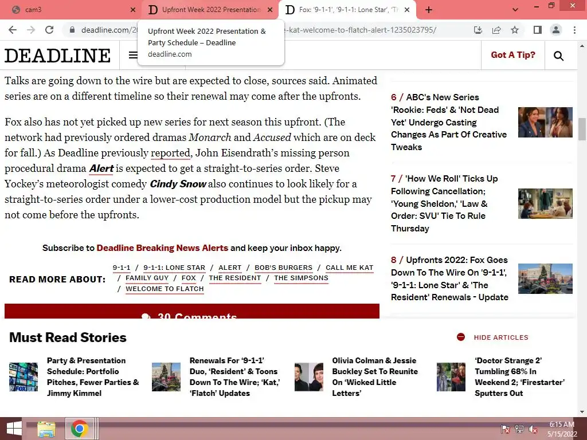The image size is (587, 440).
Task: Open the 'reported' hyperlink in article
Action: 171,153
